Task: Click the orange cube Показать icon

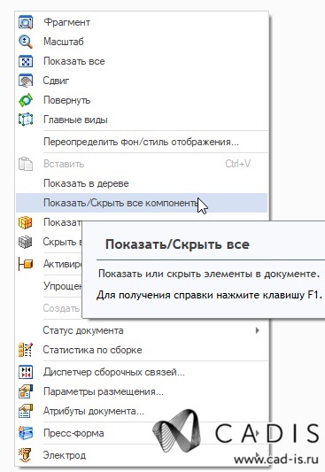Action: tap(26, 222)
